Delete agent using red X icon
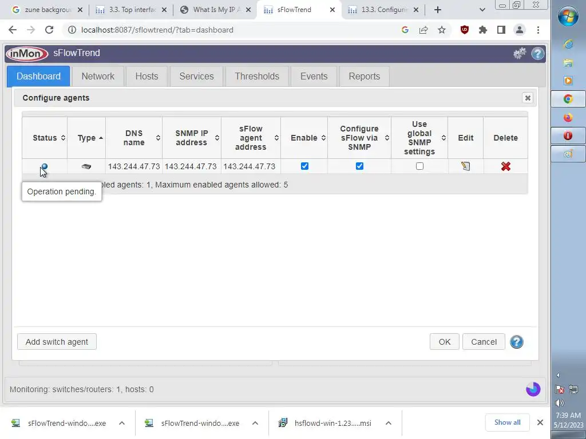The width and height of the screenshot is (586, 439). point(506,166)
